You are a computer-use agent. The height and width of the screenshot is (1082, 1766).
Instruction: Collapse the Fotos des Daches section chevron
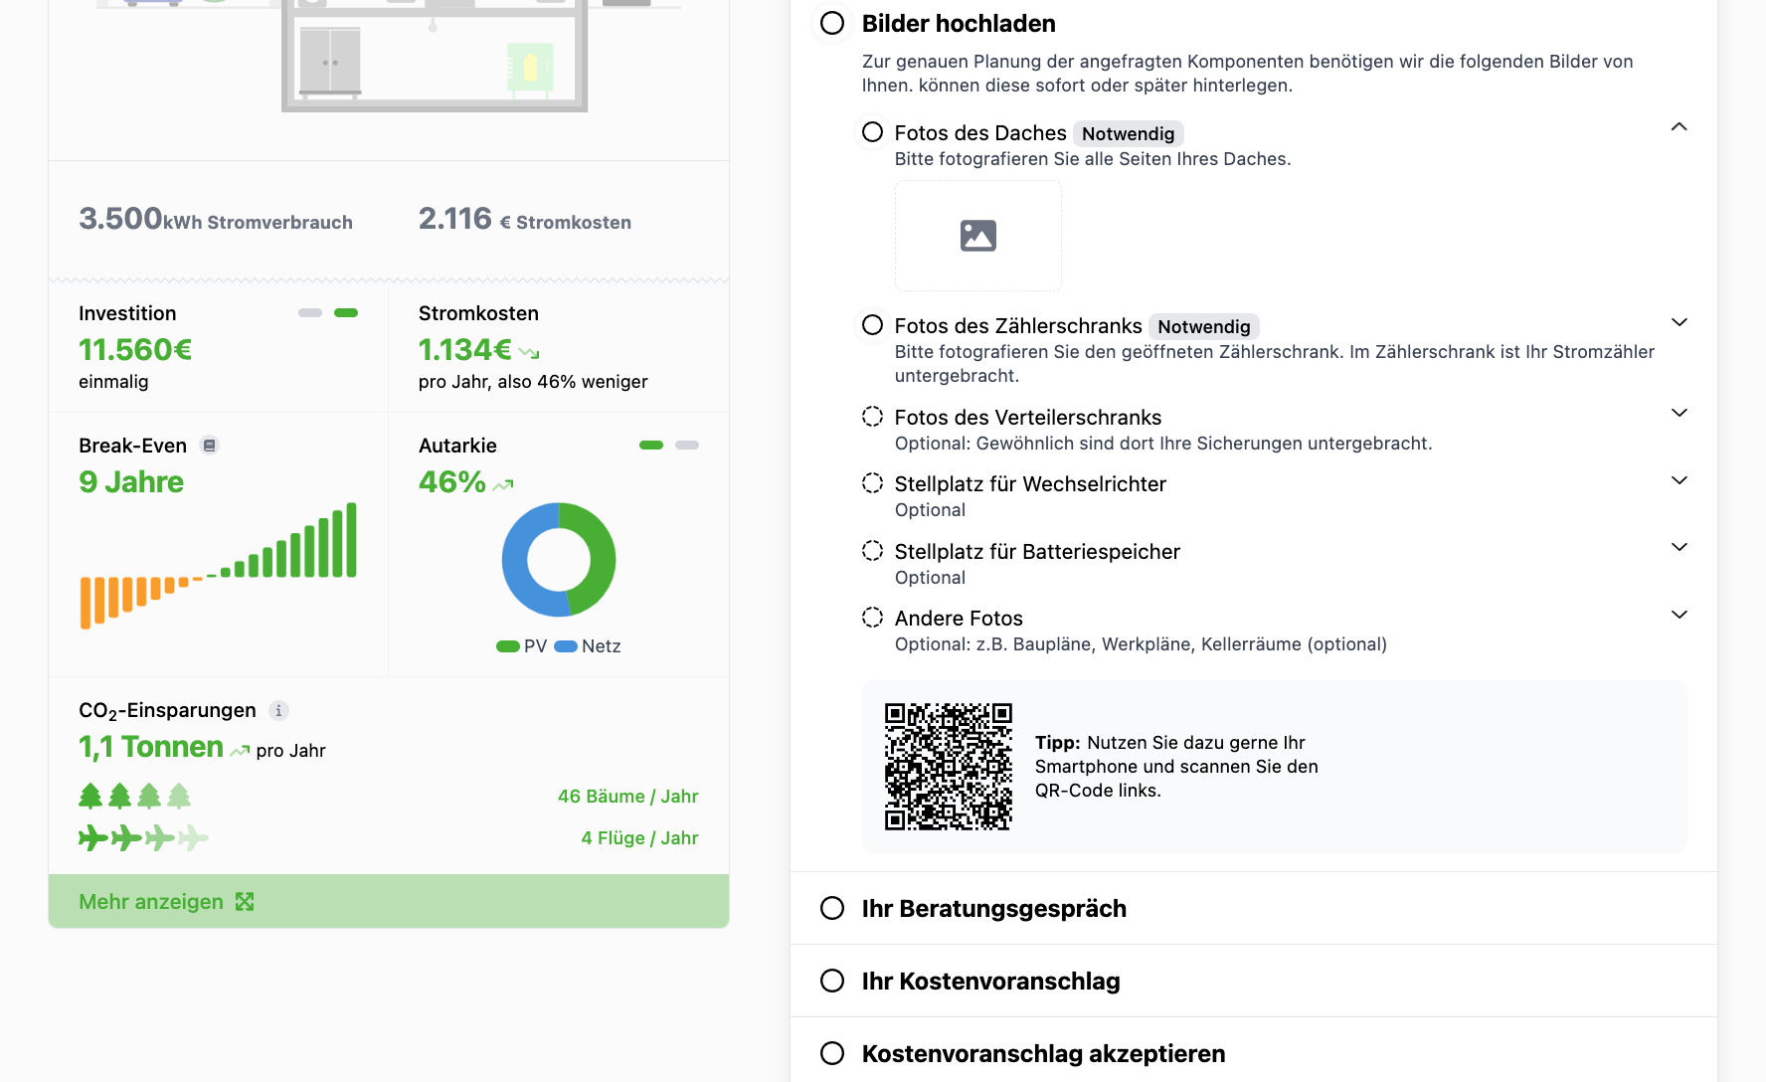click(x=1678, y=127)
